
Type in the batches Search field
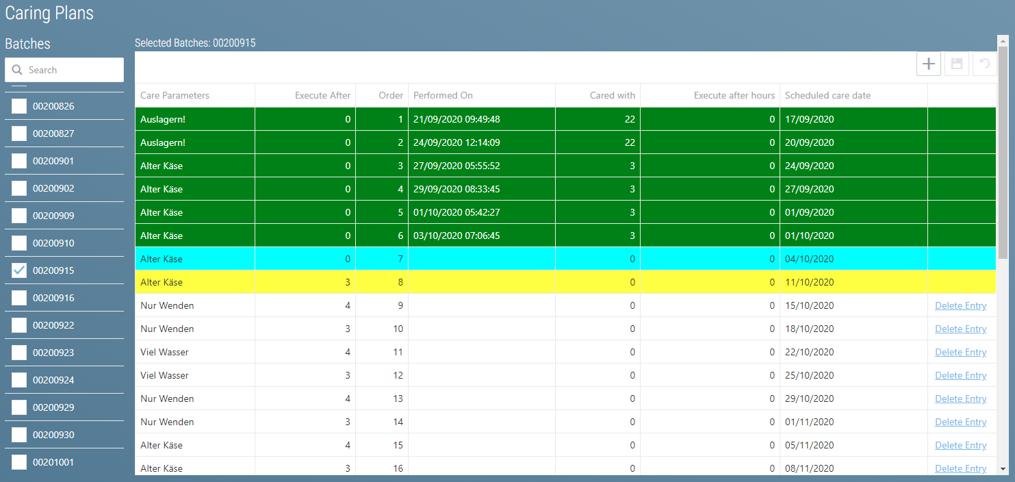(x=72, y=70)
